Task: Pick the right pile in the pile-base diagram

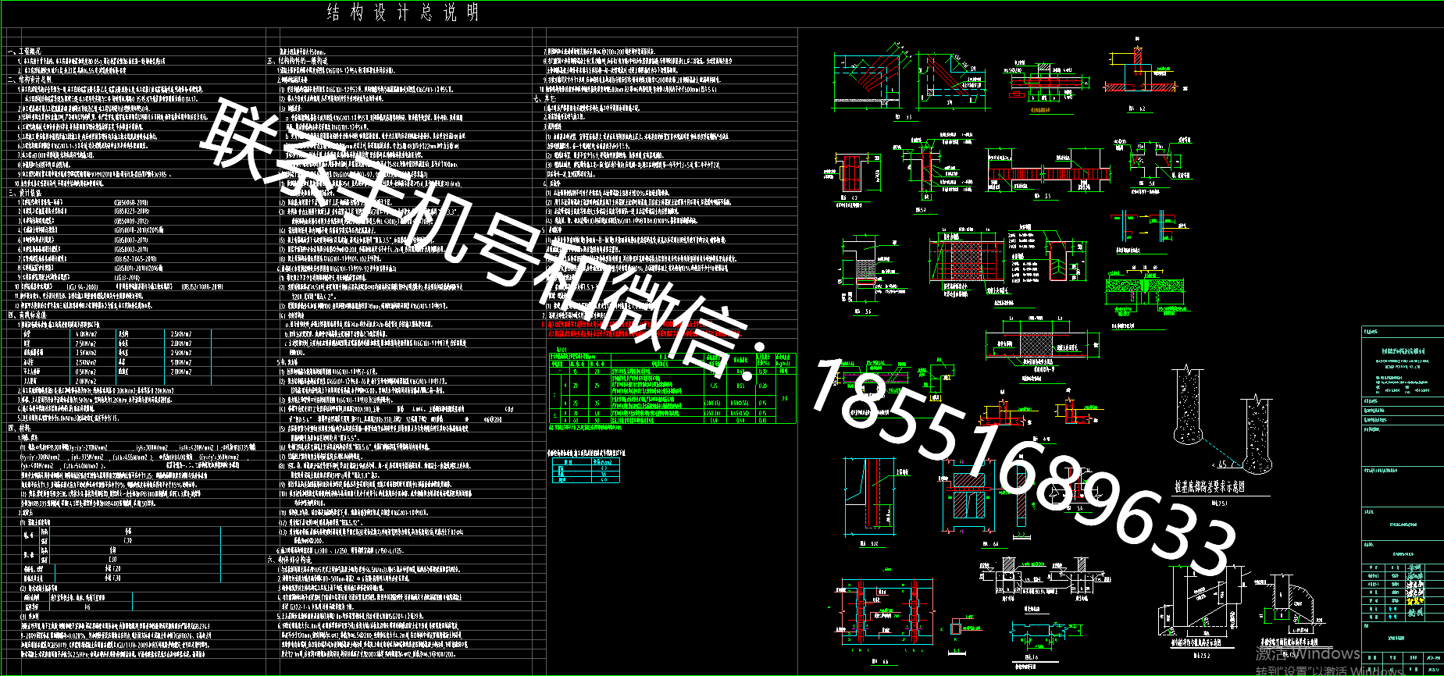Action: pos(1257,433)
